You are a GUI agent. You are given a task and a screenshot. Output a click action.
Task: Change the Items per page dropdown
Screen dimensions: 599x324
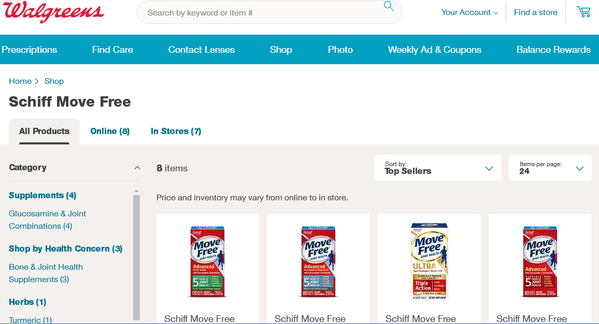coord(550,168)
